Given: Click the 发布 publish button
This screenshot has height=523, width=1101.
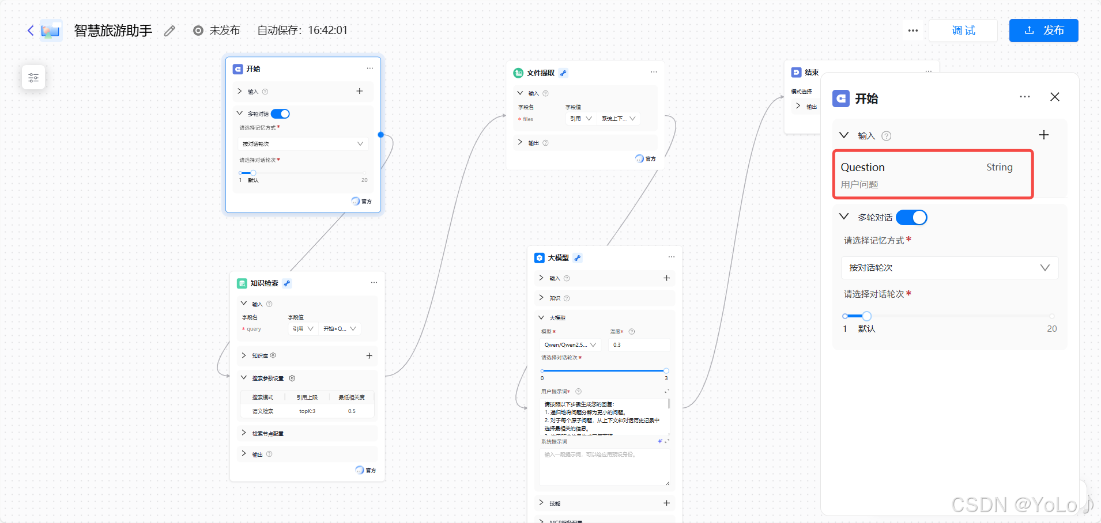Looking at the screenshot, I should point(1043,31).
